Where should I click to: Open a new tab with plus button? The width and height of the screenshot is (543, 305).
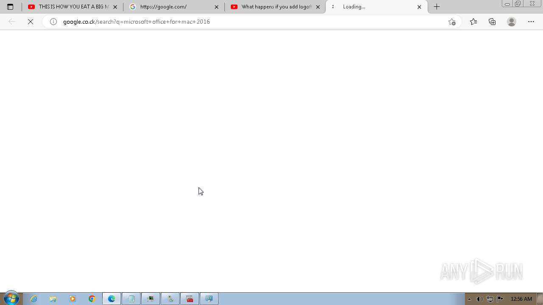(x=437, y=7)
